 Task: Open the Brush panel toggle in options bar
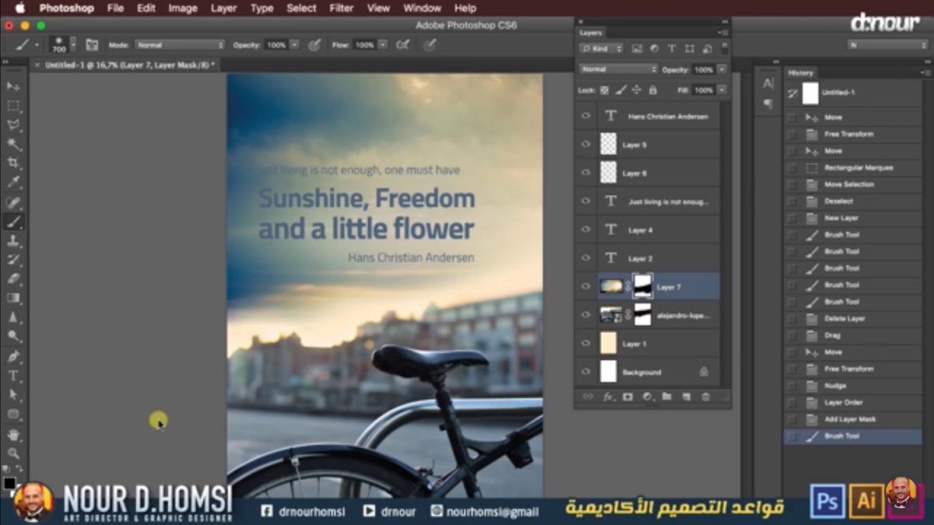coord(92,45)
